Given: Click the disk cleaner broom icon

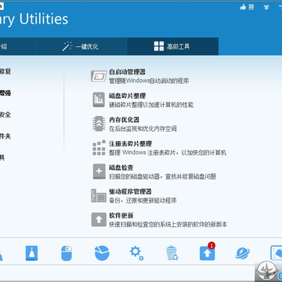Looking at the screenshot, I should point(31,253).
